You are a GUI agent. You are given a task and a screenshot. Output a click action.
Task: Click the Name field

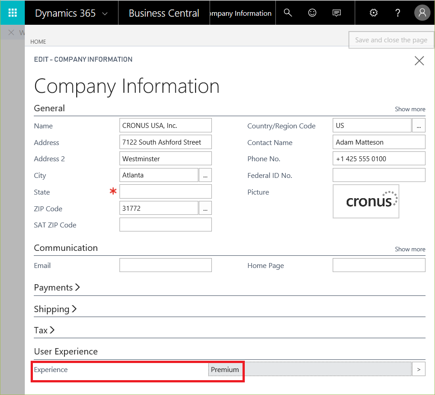point(165,125)
